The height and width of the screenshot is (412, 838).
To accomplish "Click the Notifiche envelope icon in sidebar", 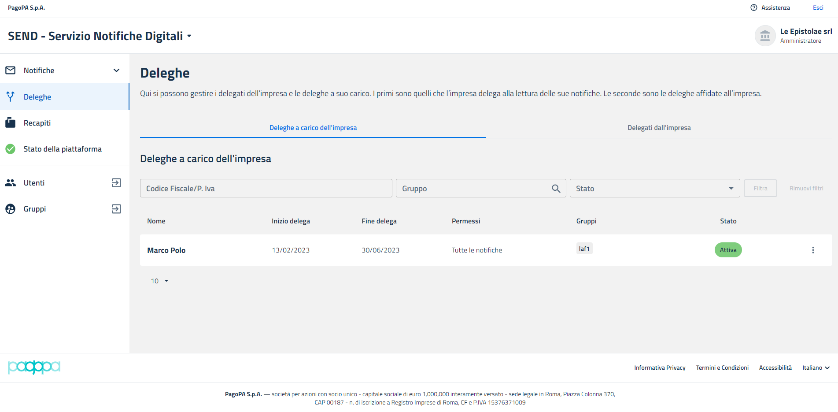I will 11,71.
